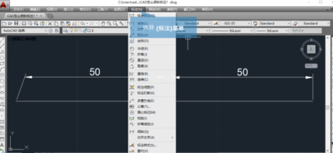Open the WCS coordinate dropdown
Image resolution: width=333 pixels, height=153 pixels.
[x=311, y=66]
